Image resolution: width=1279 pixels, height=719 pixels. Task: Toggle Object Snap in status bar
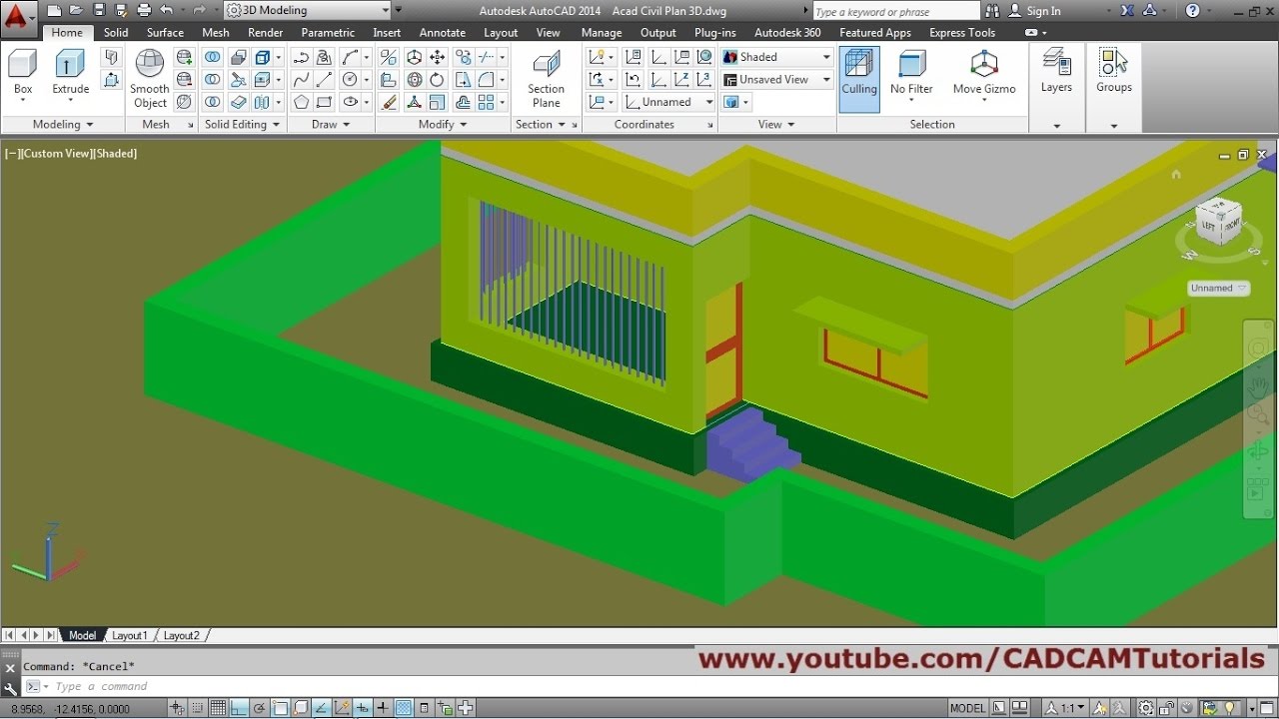tap(281, 708)
